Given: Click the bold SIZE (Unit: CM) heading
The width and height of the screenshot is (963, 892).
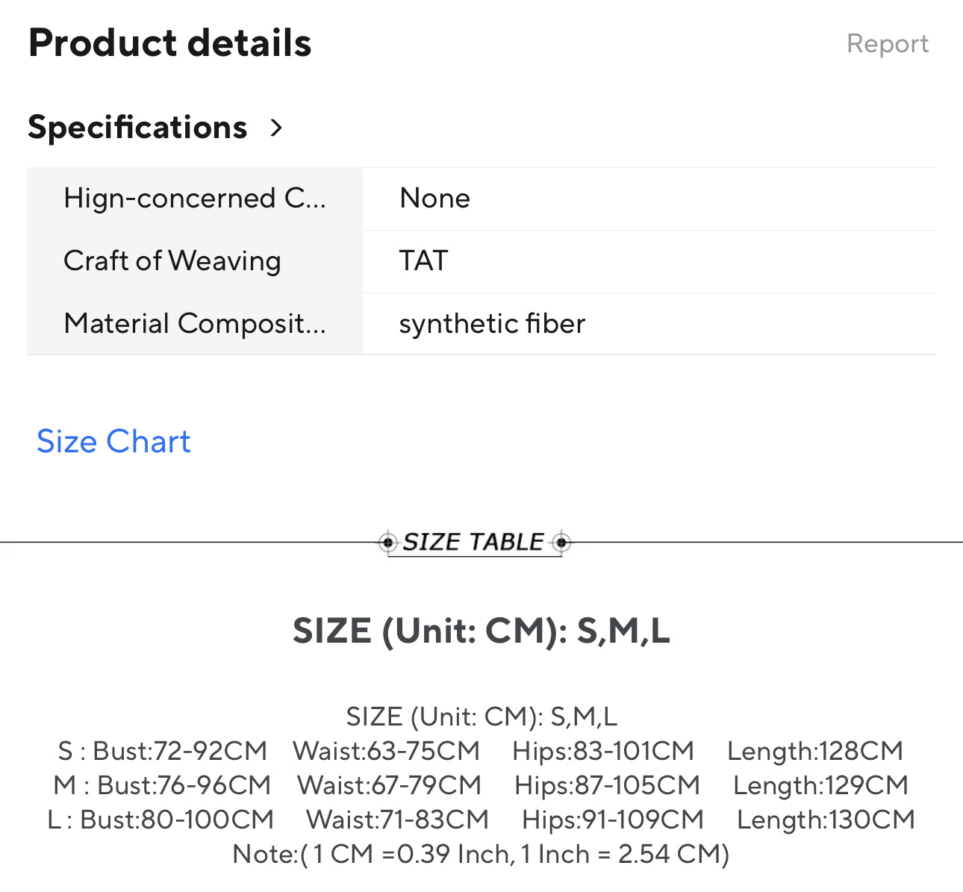Looking at the screenshot, I should click(x=481, y=631).
